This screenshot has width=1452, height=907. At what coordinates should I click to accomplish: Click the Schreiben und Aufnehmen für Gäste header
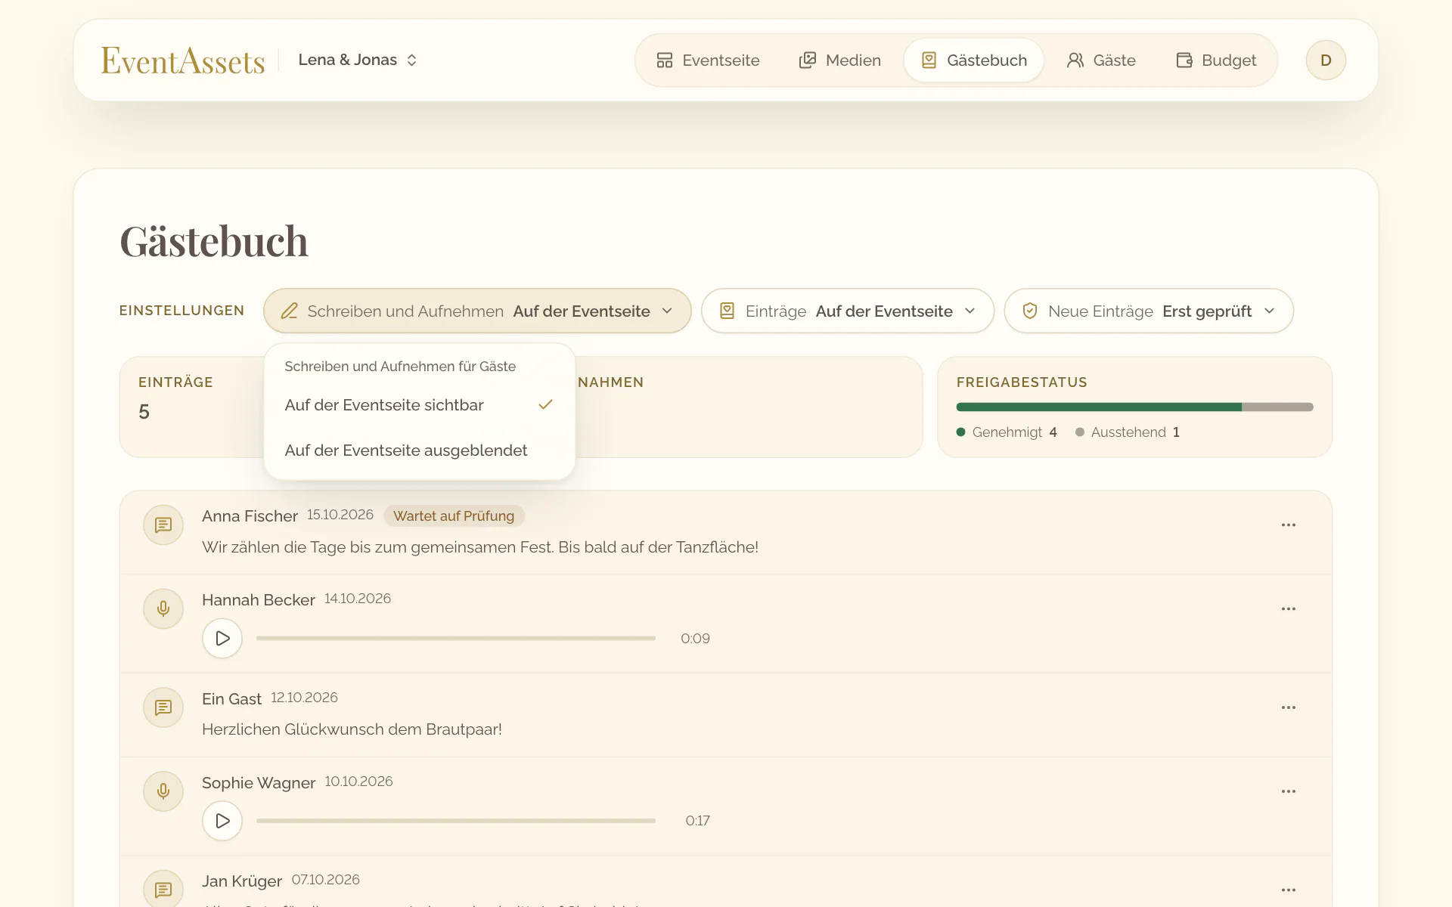400,367
